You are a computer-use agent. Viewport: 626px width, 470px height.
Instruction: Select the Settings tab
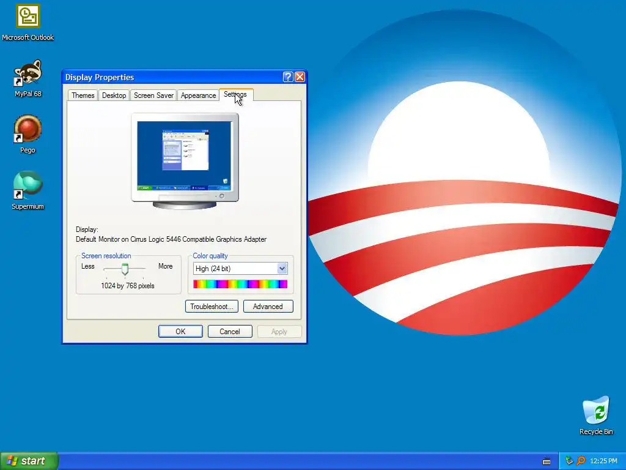tap(235, 95)
